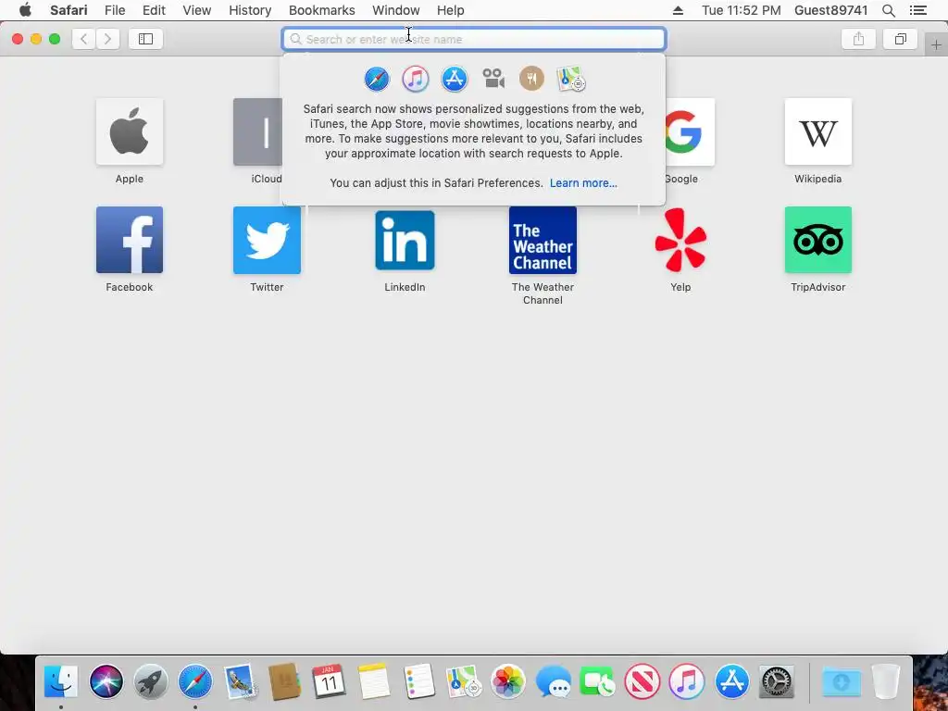Open the LinkedIn favorite tile

coord(405,240)
